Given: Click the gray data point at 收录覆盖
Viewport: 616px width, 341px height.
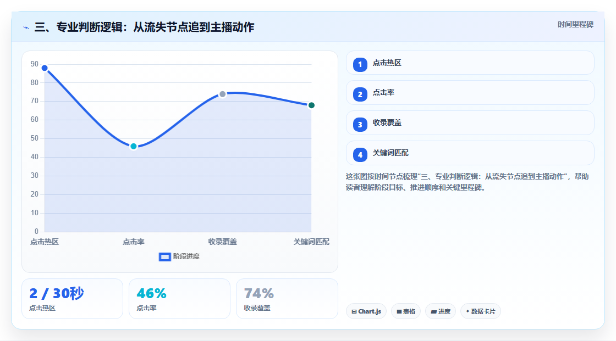Looking at the screenshot, I should click(x=222, y=94).
